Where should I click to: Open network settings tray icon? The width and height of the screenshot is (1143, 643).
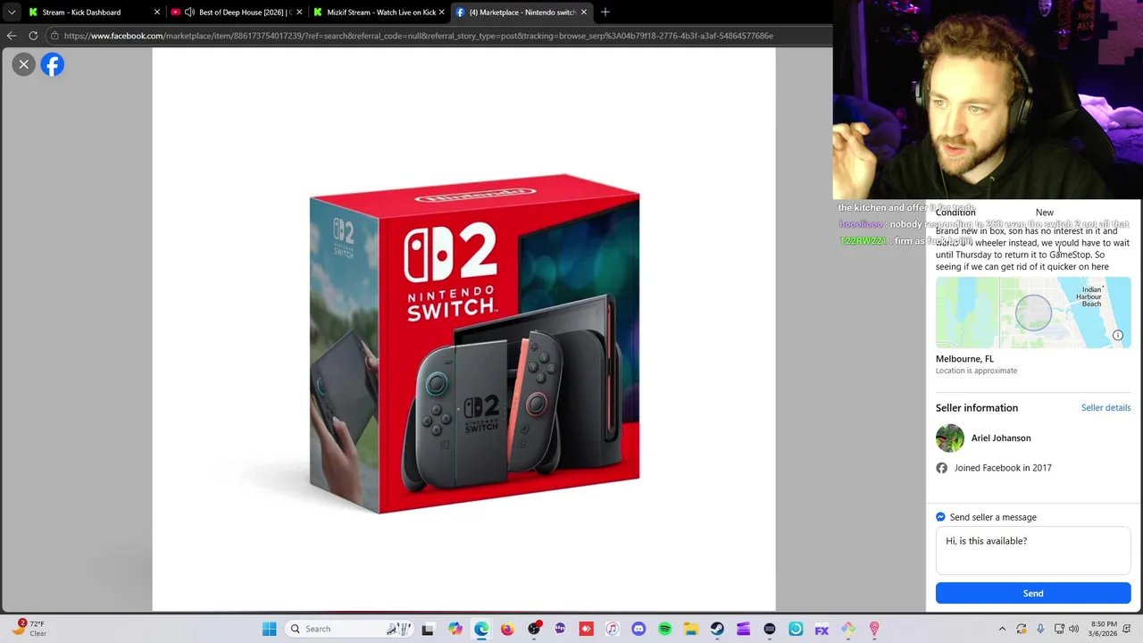(x=1059, y=629)
